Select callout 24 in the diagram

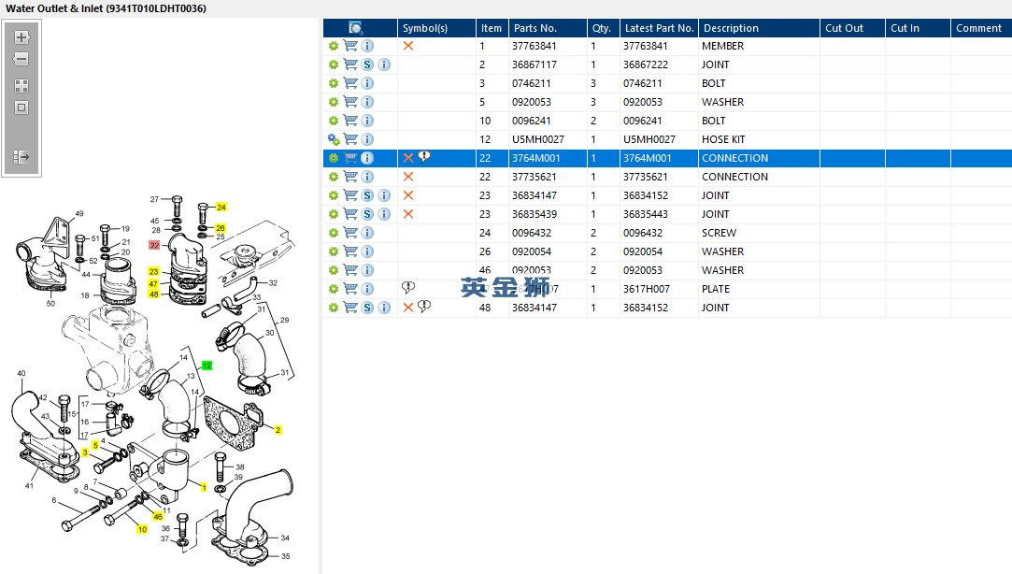221,208
